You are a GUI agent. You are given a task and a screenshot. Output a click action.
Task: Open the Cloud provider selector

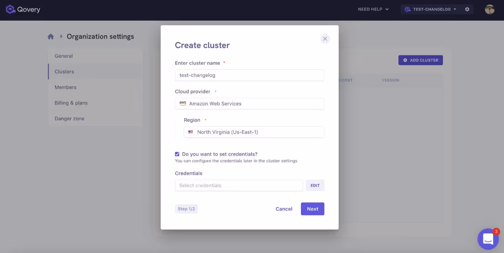click(x=249, y=103)
